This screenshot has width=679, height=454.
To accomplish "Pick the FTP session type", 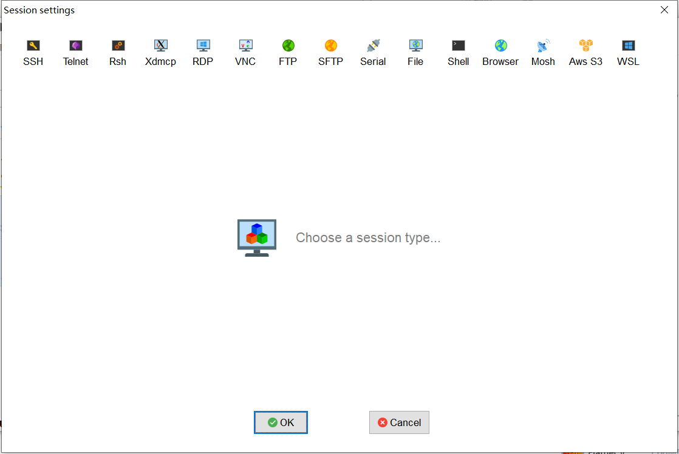I will tap(288, 53).
